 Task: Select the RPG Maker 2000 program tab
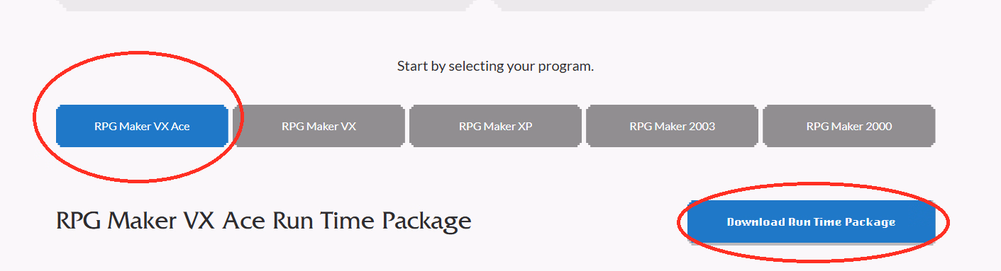[848, 127]
